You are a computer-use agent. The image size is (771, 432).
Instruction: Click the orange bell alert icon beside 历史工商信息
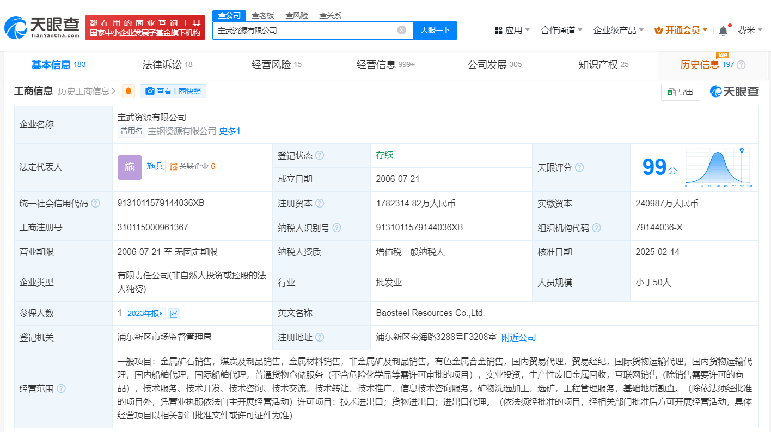pos(128,92)
